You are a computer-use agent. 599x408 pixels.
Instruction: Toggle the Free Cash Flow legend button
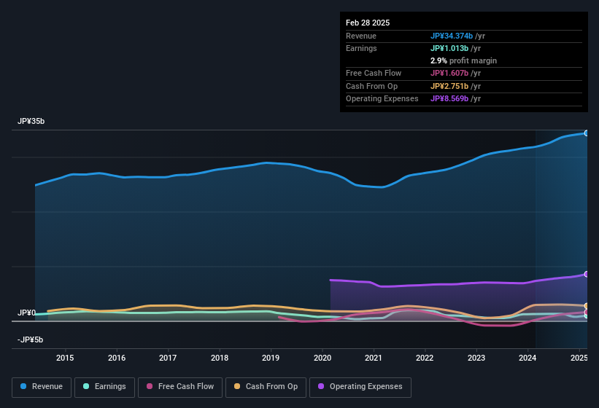(x=180, y=387)
